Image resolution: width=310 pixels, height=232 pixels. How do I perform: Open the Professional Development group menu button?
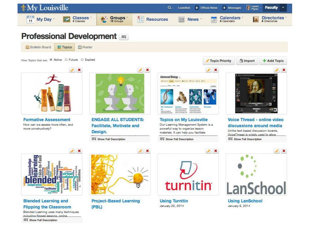click(124, 37)
